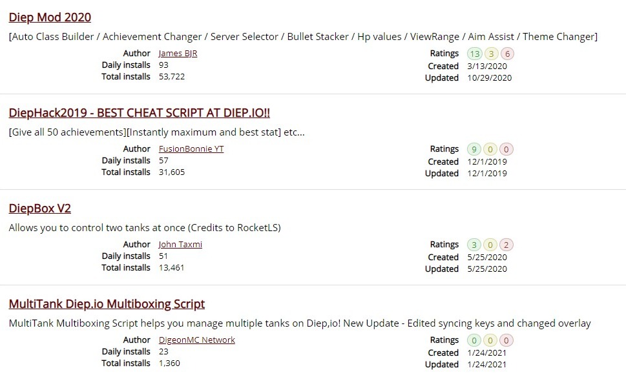This screenshot has height=377, width=626.
Task: Open MultiTank Diep.io Multiboxing Script link
Action: pyautogui.click(x=107, y=304)
